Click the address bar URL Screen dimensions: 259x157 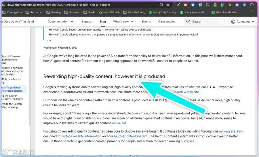59,5
